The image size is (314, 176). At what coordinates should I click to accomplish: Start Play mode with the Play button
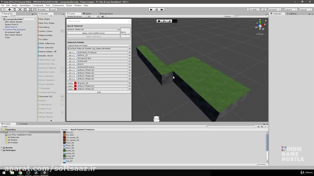(x=151, y=10)
